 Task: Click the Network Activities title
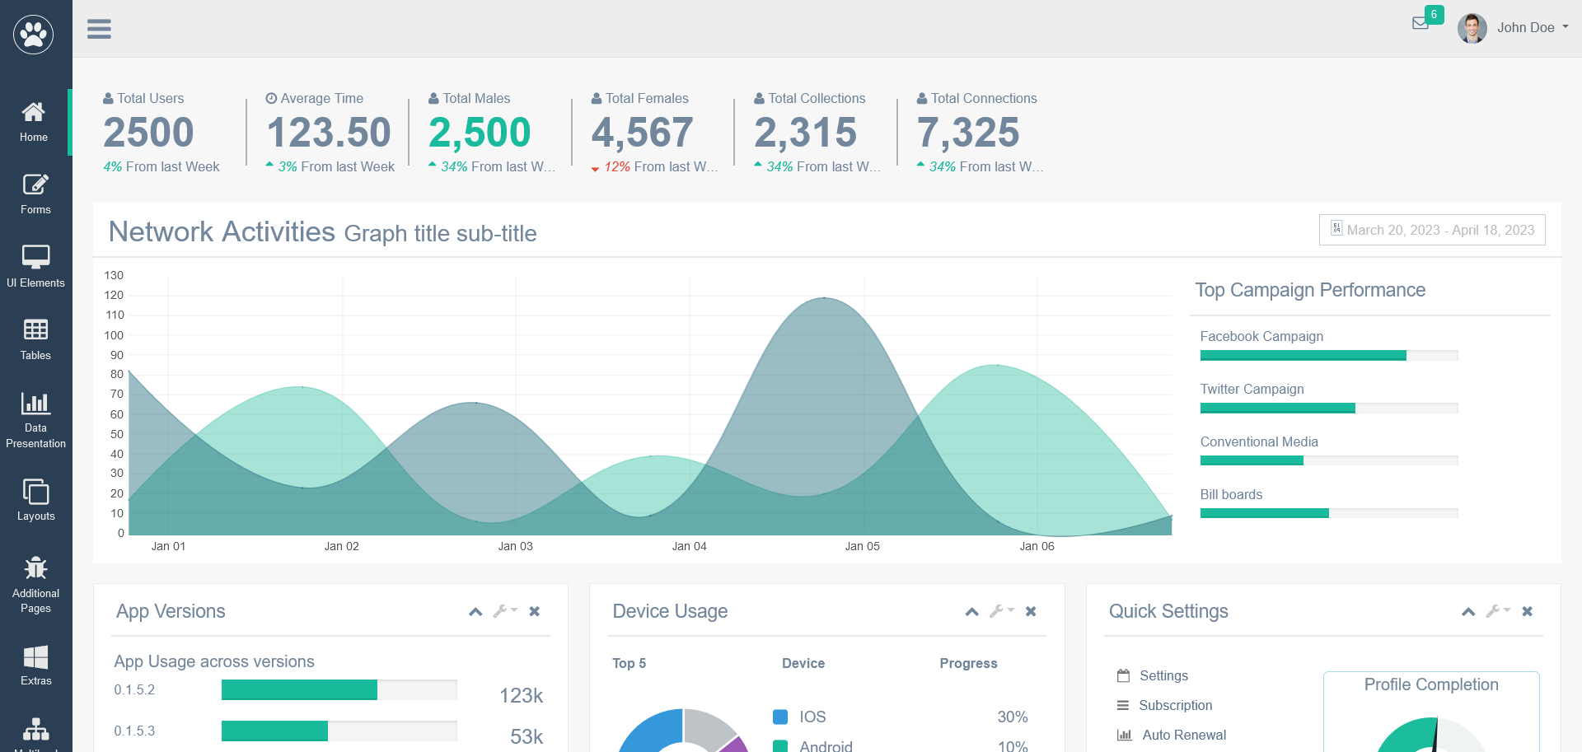coord(222,232)
